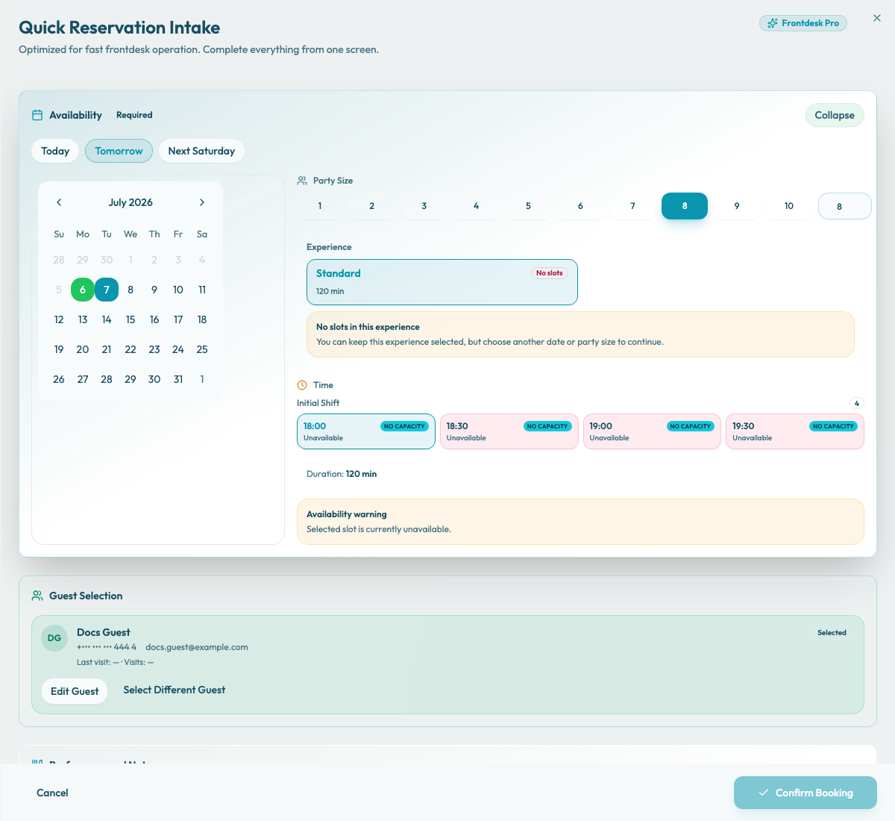895x821 pixels.
Task: Click the Availability calendar icon
Action: [x=37, y=115]
